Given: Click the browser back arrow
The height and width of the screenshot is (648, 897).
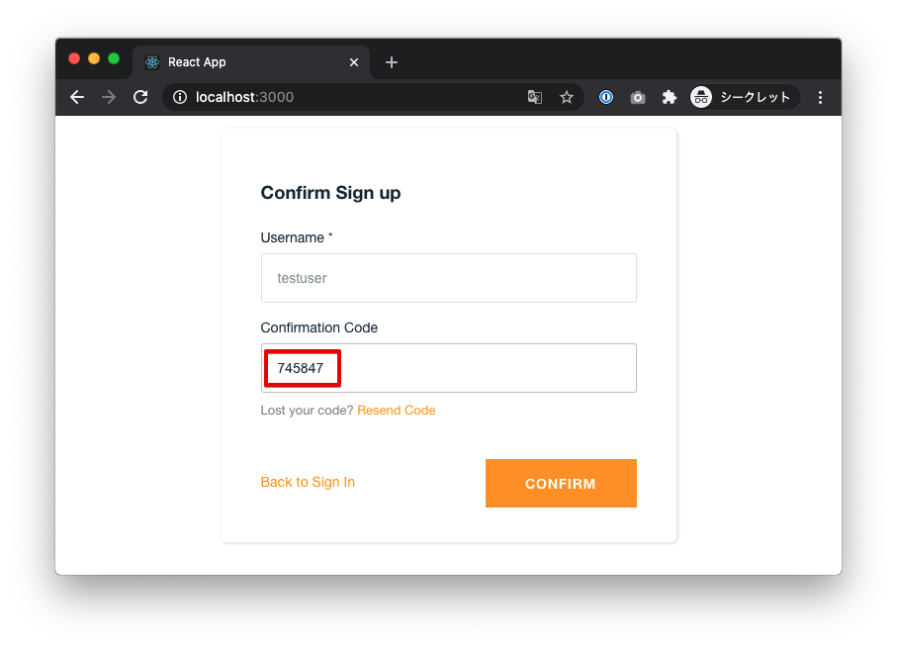Looking at the screenshot, I should (x=77, y=97).
